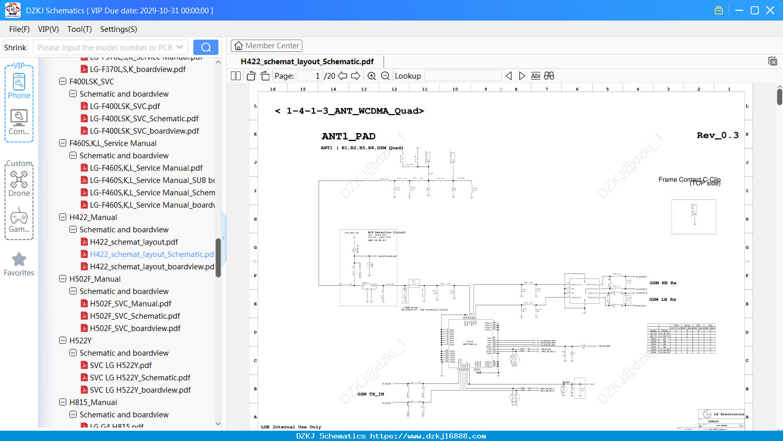Viewport: 783px width, 441px height.
Task: Click file tree scroll-down arrow
Action: pyautogui.click(x=218, y=424)
